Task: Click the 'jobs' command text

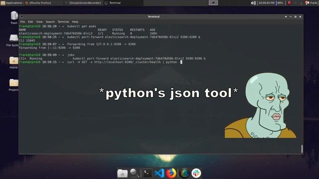Action: tap(71, 55)
